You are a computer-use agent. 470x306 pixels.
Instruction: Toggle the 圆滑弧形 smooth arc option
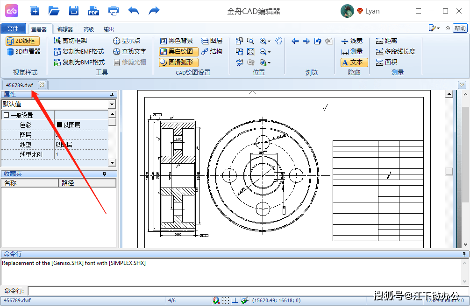[x=178, y=63]
